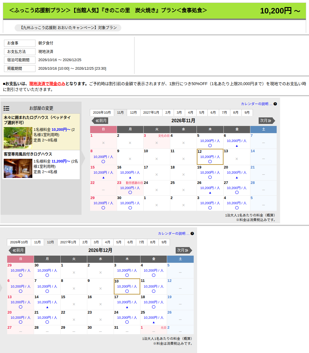Choose circle availability on December 20
Screen dimensions: 309x353
21,322
